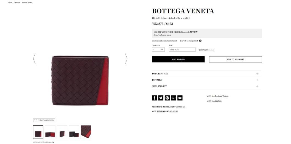Click View Fullscreen button
Image resolution: width=291 pixels, height=144 pixels.
tap(44, 120)
